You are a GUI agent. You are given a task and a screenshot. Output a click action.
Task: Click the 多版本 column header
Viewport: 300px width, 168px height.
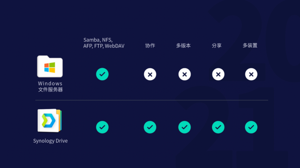[183, 45]
